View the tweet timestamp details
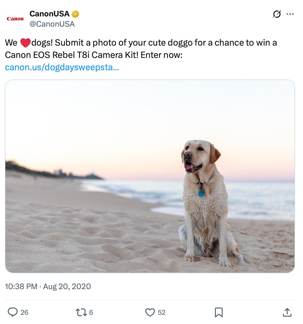This screenshot has width=303, height=324. coord(47,287)
